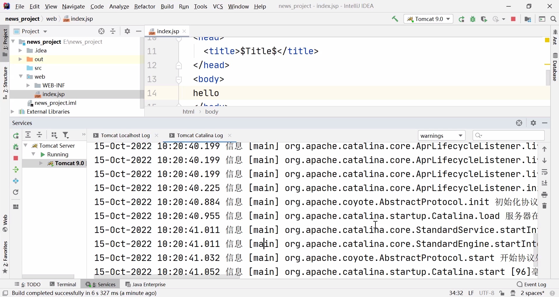Open the Terminal tool window
The image size is (559, 297).
pyautogui.click(x=63, y=284)
